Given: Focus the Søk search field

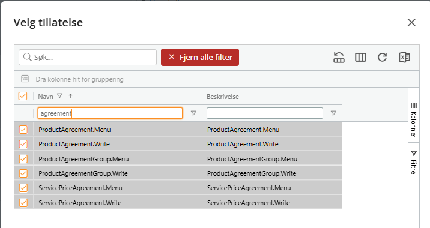Looking at the screenshot, I should coord(88,57).
